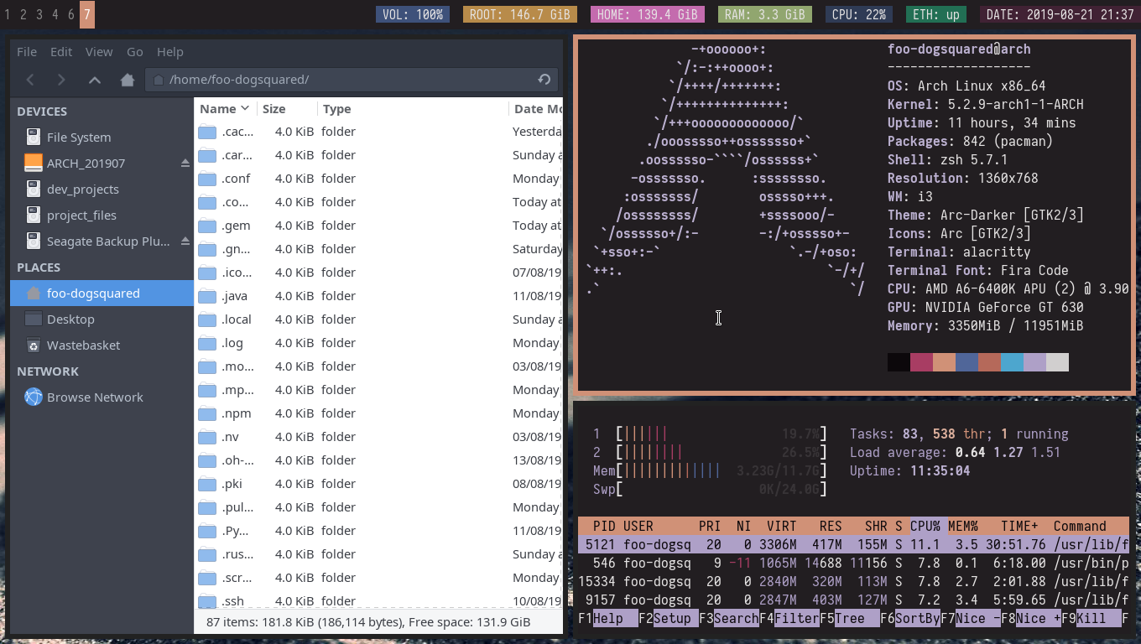Click the status bar showing 87 items
This screenshot has width=1141, height=644.
pos(378,622)
